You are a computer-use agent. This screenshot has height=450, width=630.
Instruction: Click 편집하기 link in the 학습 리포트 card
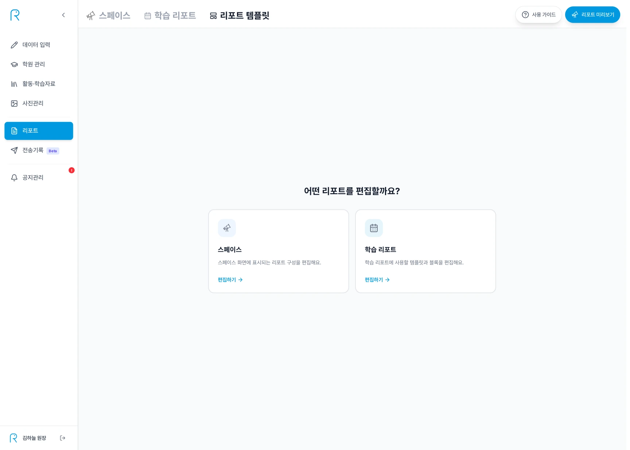(x=377, y=280)
